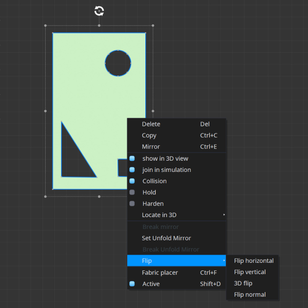
Task: Click the rotate handle icon above the pattern
Action: [99, 11]
